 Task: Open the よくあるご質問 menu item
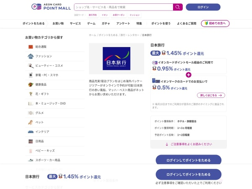[x=186, y=24]
